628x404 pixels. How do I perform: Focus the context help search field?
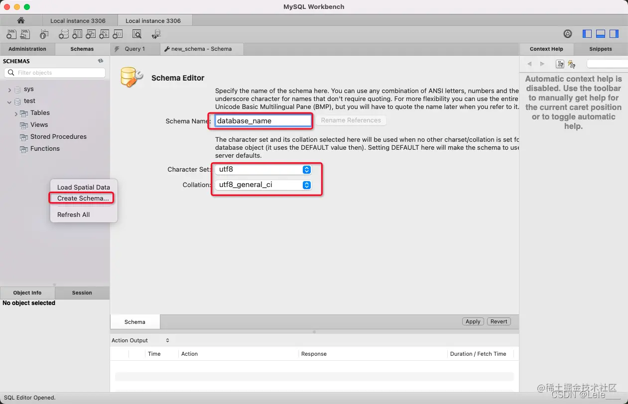[x=607, y=64]
